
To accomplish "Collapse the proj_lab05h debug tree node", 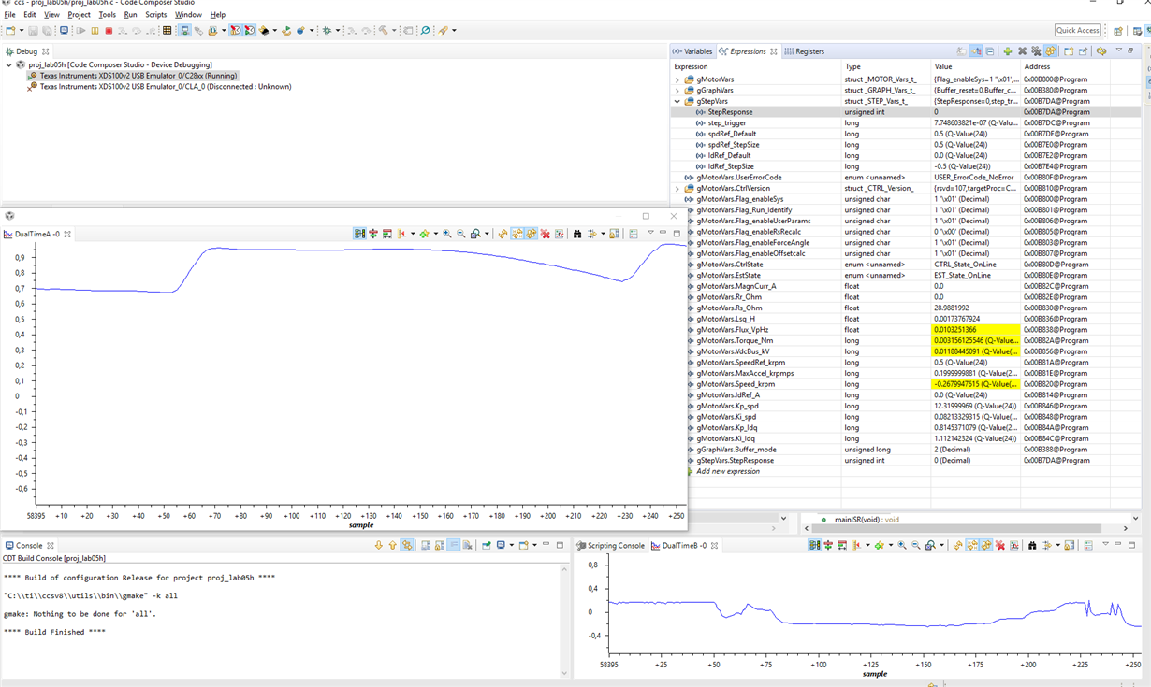I will click(x=9, y=64).
